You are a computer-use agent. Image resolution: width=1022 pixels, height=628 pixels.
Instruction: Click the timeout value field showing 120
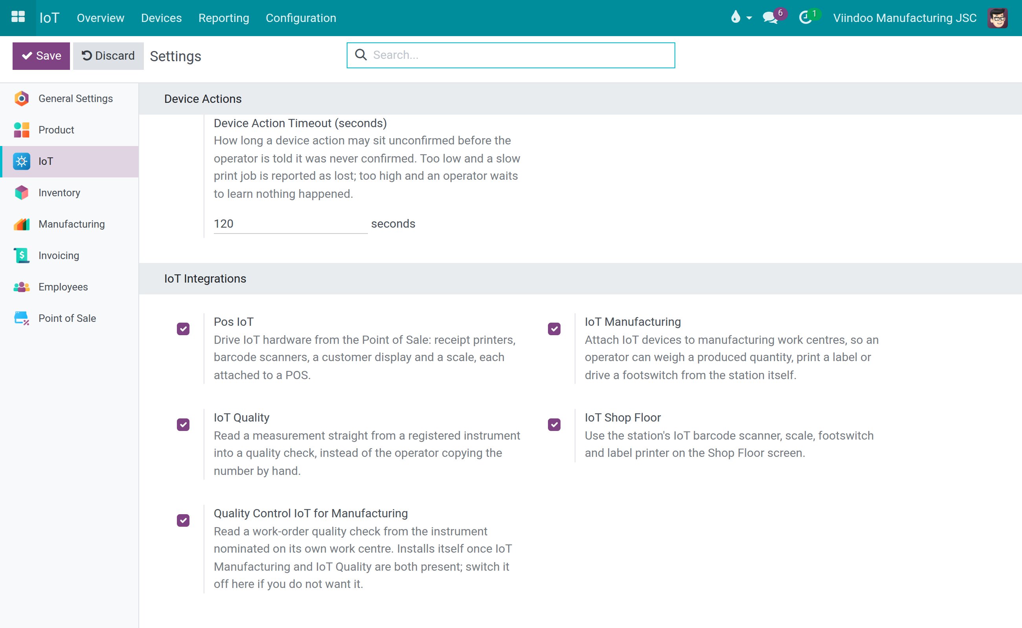[290, 224]
